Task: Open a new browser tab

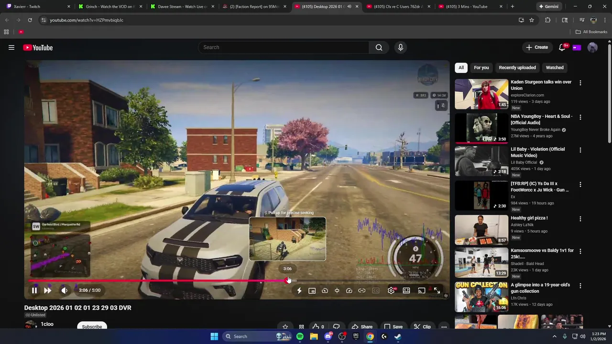Action: (x=513, y=7)
